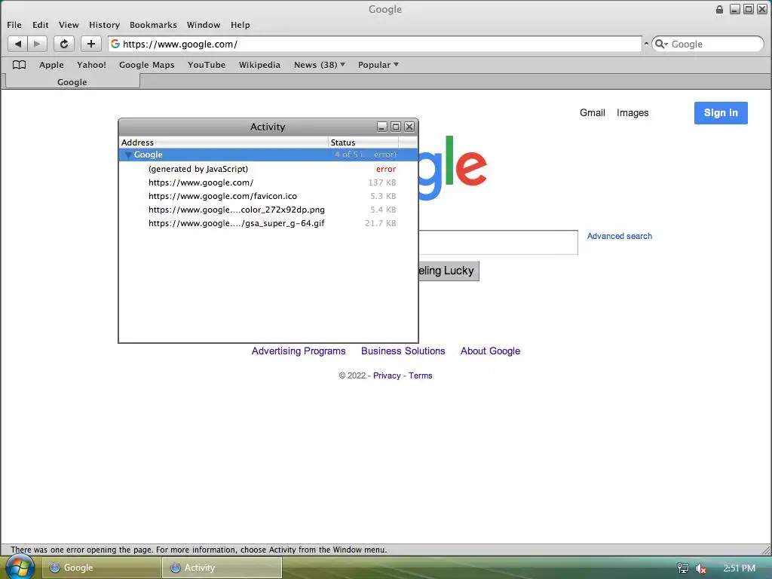
Task: Select the gsa_super_g-64.gif activity row
Action: click(x=268, y=223)
